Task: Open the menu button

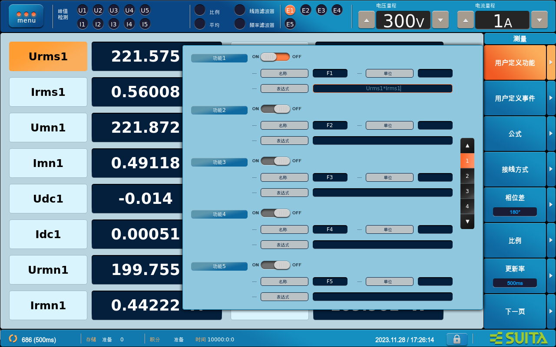Action: pyautogui.click(x=26, y=16)
